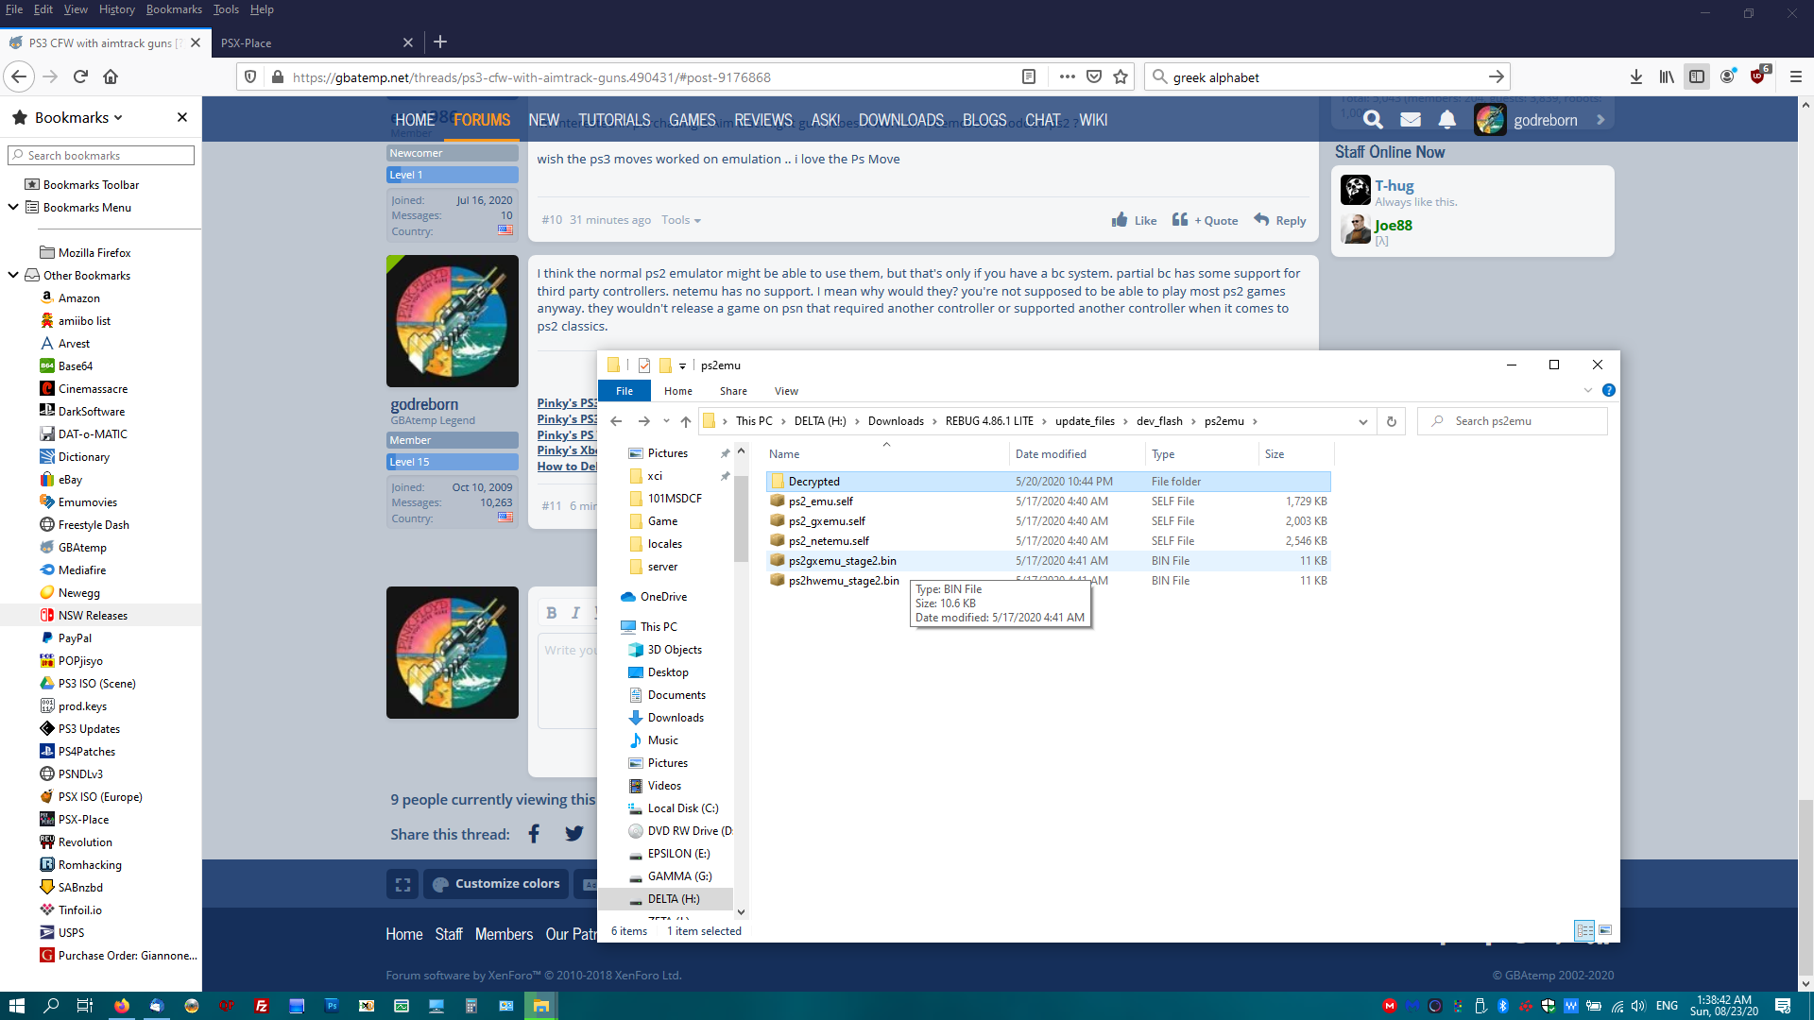Open Firefox downloads panel
Screen dimensions: 1814x1020
(x=1636, y=77)
